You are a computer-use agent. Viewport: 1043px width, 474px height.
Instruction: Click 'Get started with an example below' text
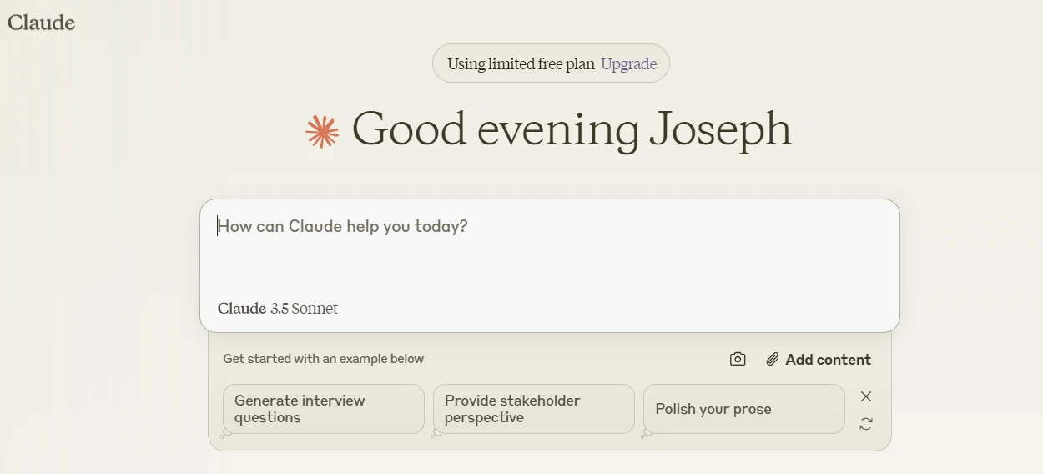point(324,359)
